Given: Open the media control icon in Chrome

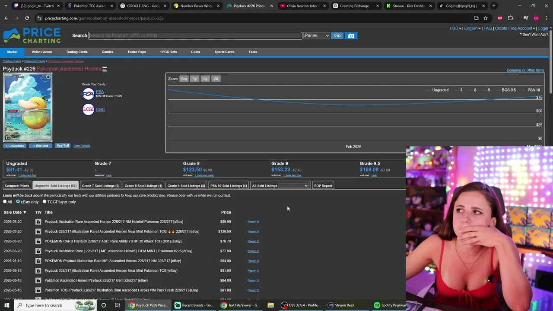Looking at the screenshot, I should [526, 18].
